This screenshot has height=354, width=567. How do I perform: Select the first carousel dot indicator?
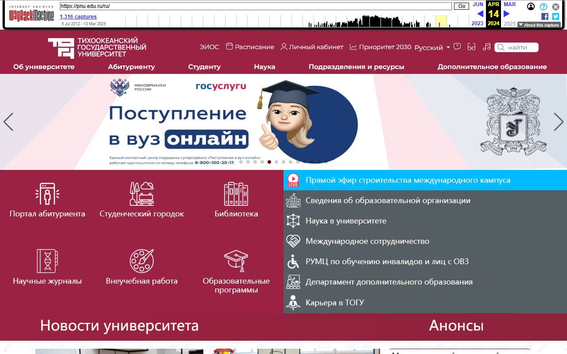(x=241, y=162)
